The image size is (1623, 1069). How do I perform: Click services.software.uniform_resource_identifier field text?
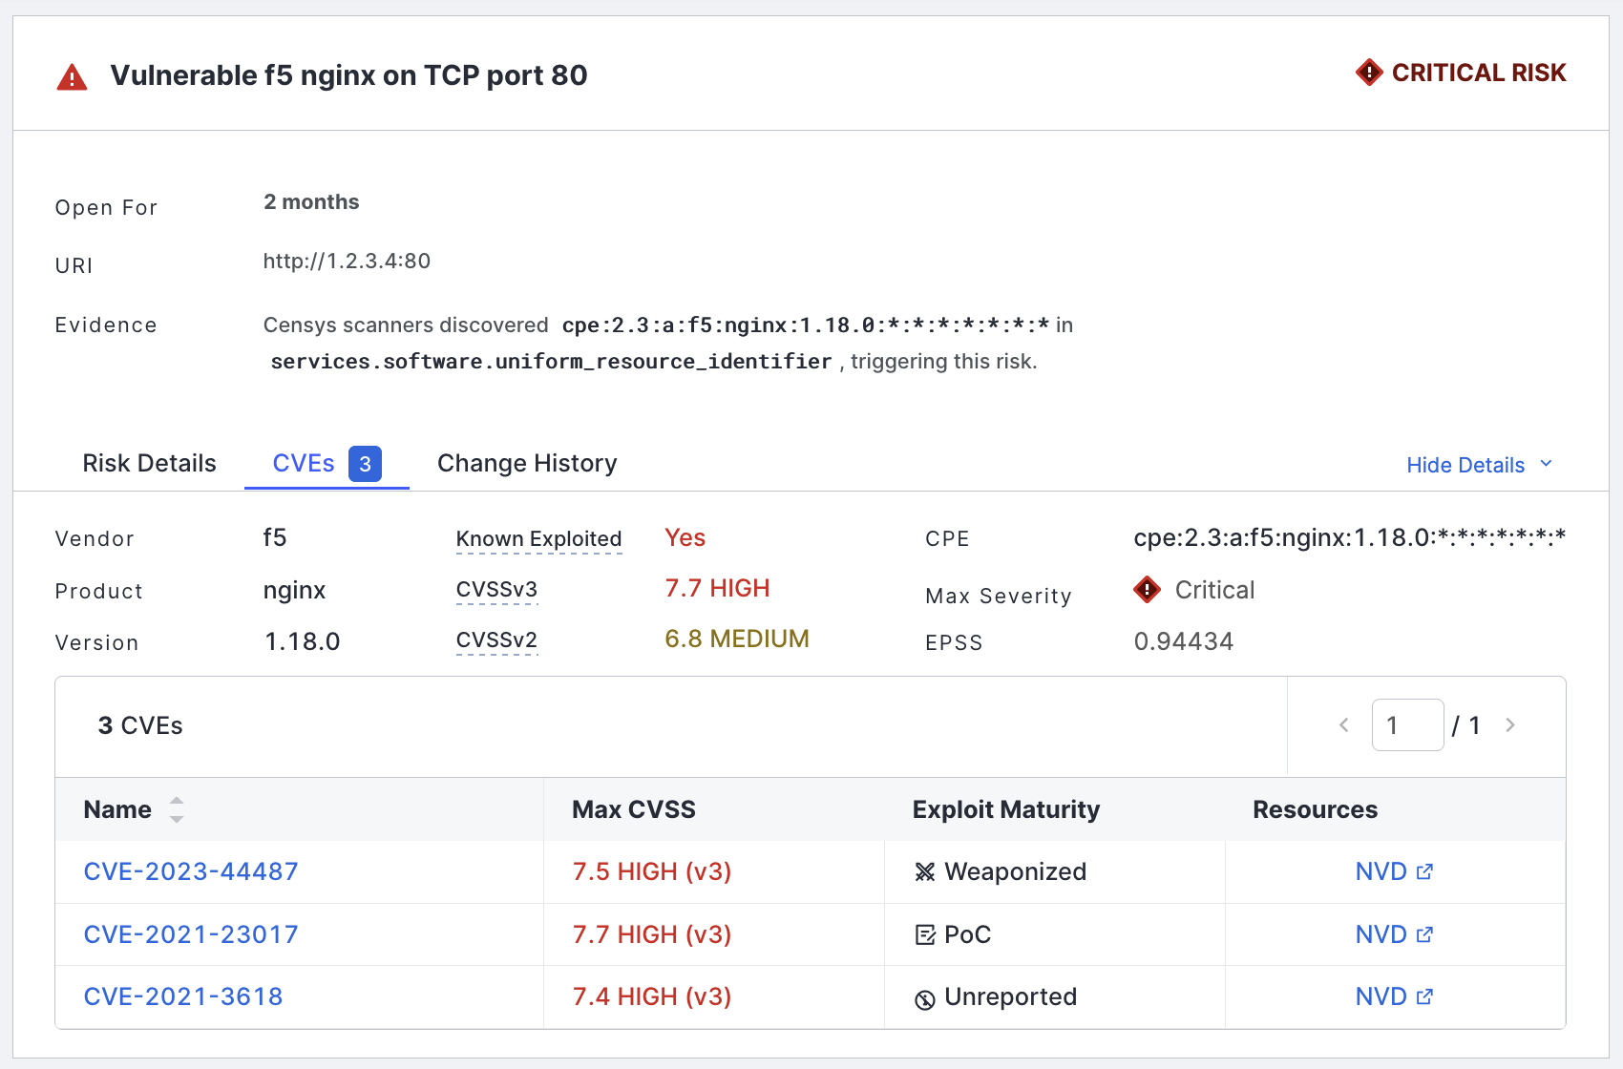click(551, 362)
